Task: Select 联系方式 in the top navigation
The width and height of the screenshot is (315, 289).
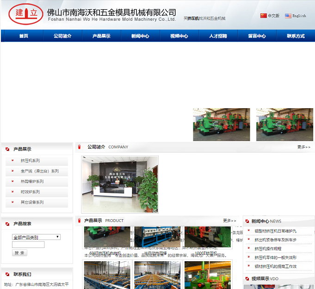Action: (x=296, y=36)
